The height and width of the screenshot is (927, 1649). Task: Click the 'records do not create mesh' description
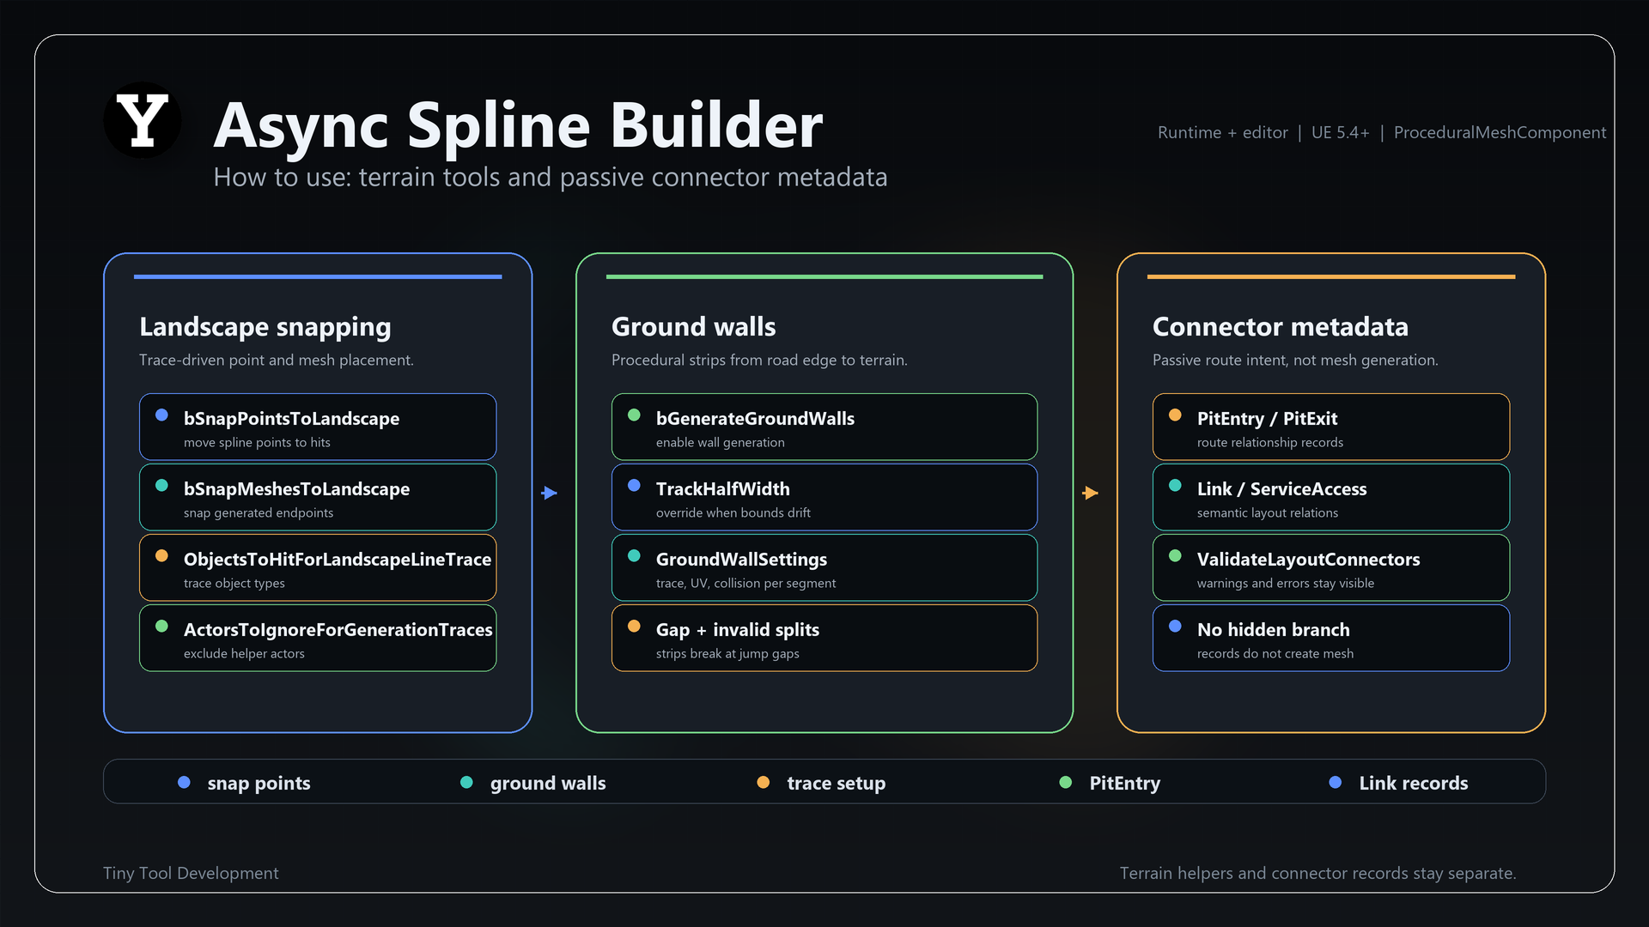pos(1275,653)
